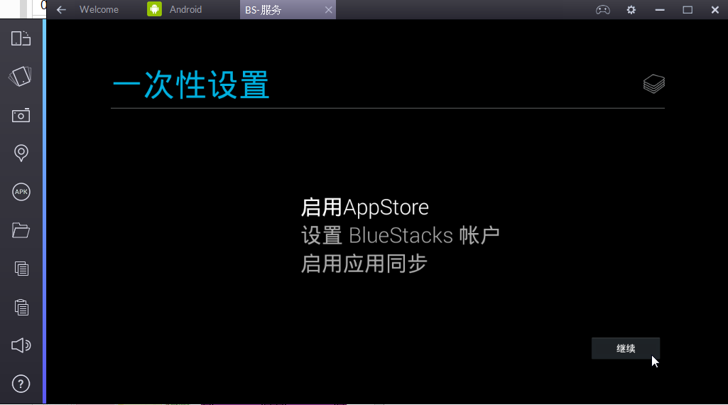Switch to the Welcome tab
The width and height of the screenshot is (728, 405).
point(99,10)
